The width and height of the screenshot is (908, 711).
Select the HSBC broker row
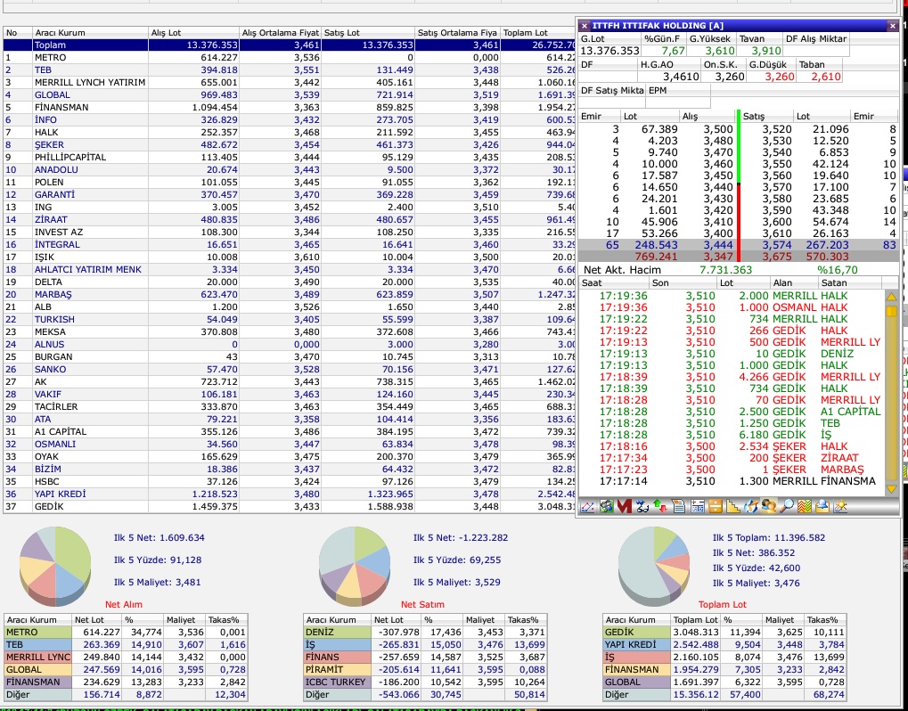point(290,482)
